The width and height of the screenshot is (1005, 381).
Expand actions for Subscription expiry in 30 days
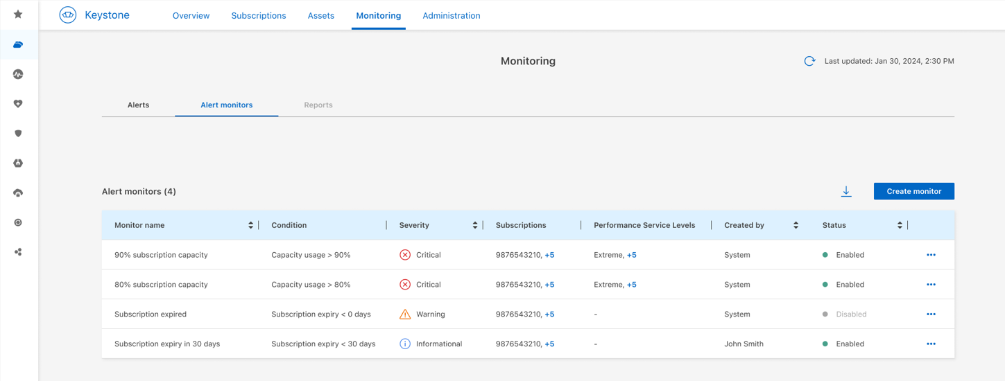click(931, 344)
